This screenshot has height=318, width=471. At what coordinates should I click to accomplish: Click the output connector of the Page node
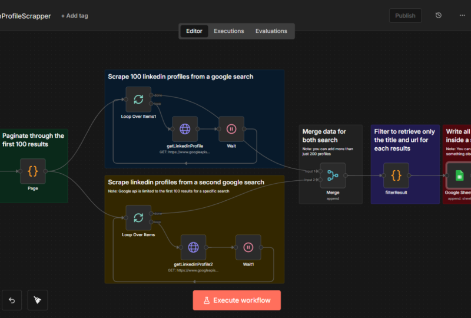click(x=45, y=171)
